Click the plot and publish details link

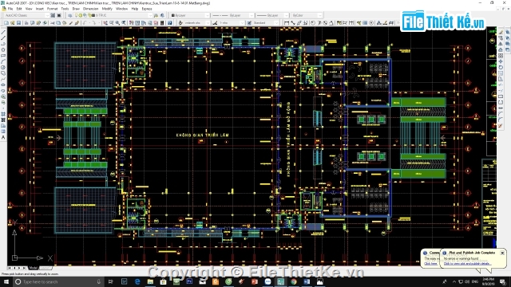pos(467,263)
